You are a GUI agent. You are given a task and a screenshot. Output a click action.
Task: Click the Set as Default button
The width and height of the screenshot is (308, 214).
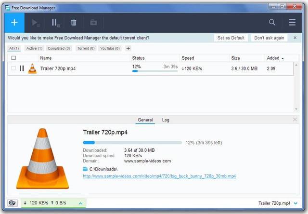pyautogui.click(x=231, y=38)
